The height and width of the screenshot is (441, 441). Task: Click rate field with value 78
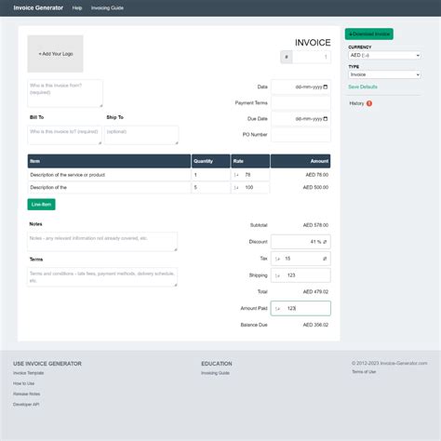(250, 175)
